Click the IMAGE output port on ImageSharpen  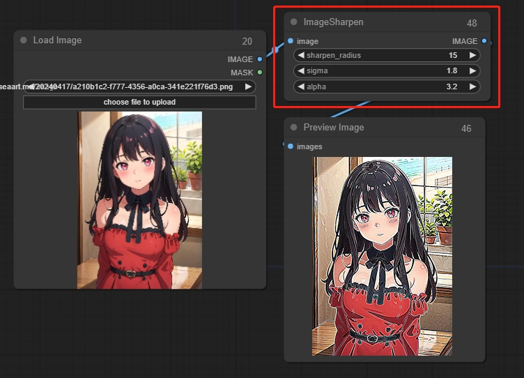tap(484, 41)
